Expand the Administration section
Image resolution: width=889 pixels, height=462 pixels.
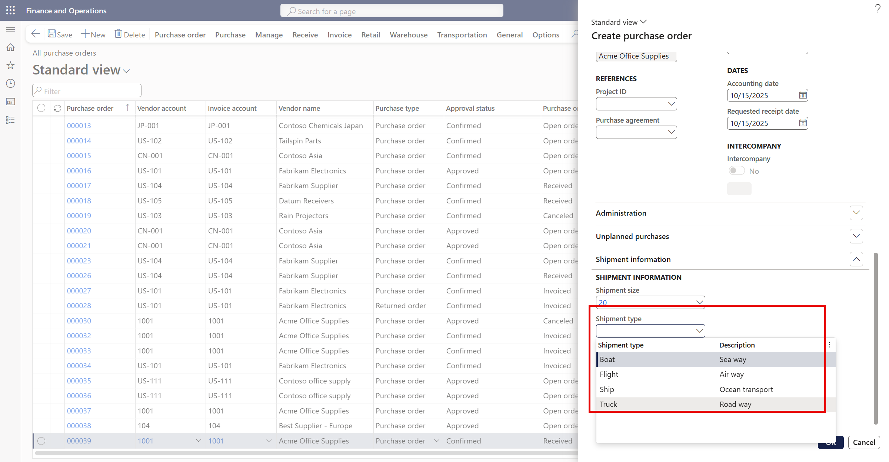856,213
